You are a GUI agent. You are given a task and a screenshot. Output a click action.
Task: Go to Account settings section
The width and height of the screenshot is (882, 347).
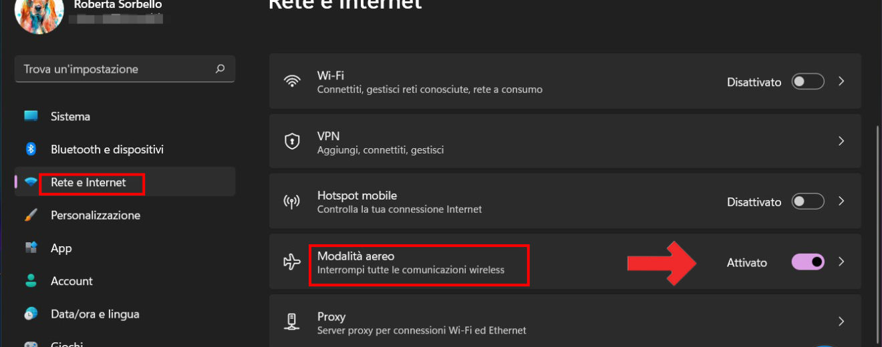pyautogui.click(x=71, y=281)
